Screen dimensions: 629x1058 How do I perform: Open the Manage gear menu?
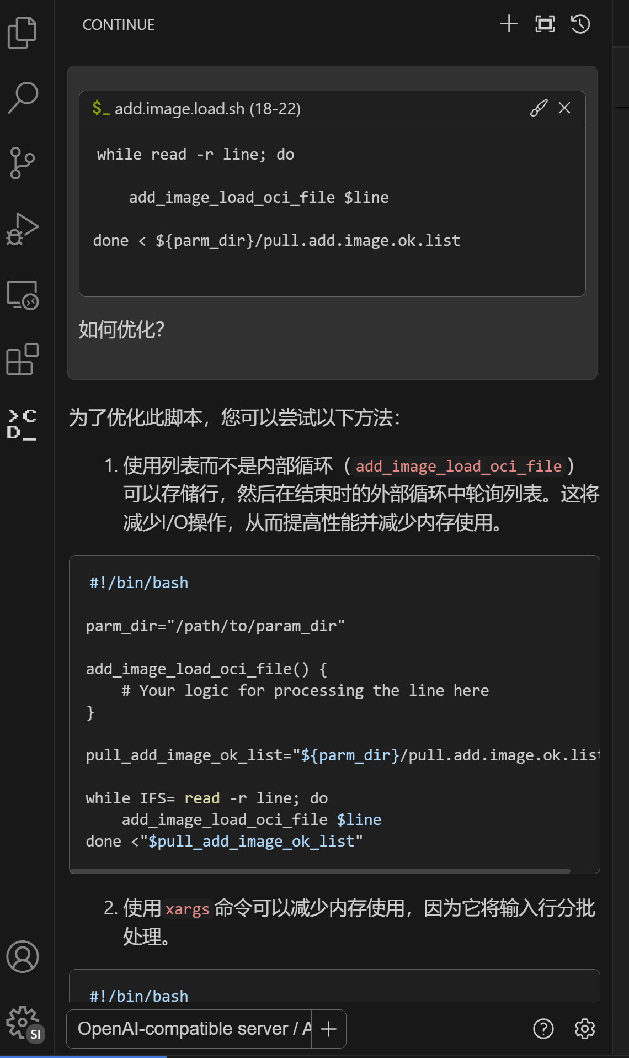tap(23, 1023)
